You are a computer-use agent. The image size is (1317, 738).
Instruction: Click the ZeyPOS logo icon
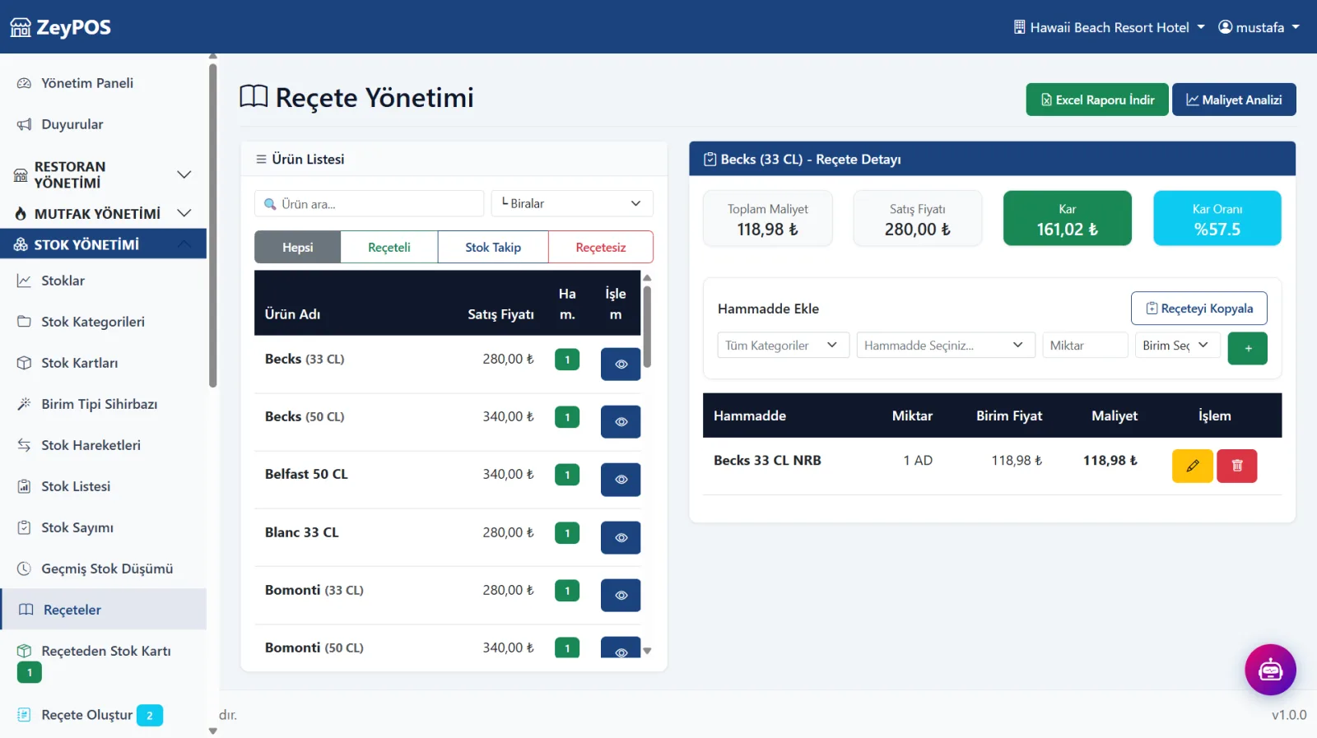(x=21, y=28)
